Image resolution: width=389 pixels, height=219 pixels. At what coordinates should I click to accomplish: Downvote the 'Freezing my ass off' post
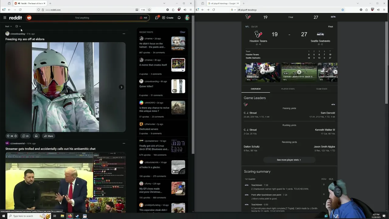[15, 136]
